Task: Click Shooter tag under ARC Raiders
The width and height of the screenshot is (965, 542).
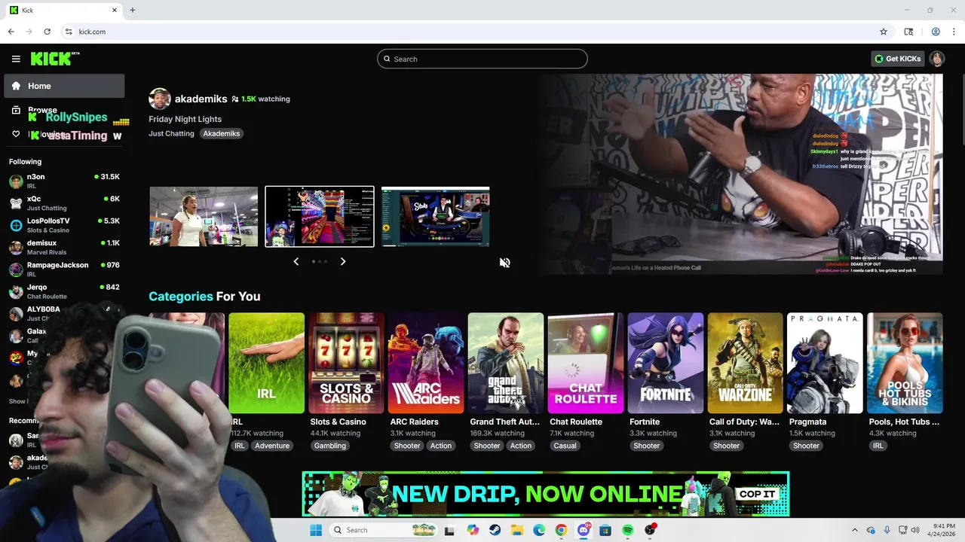Action: [407, 446]
